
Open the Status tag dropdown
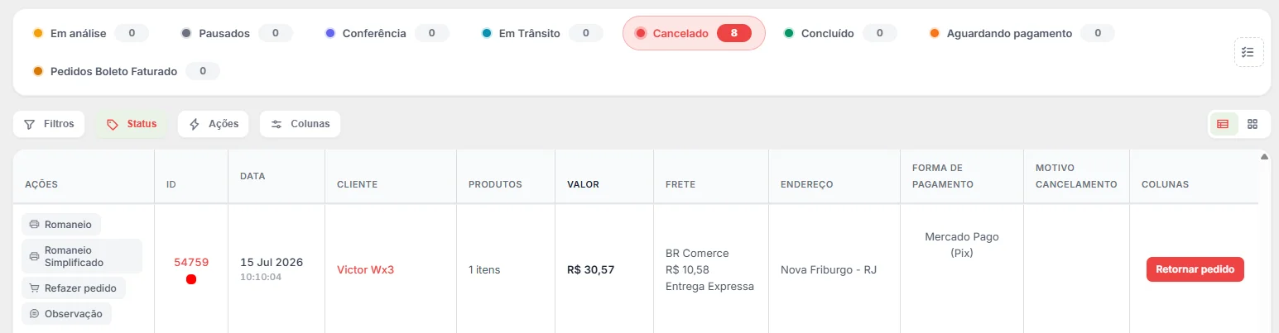point(132,124)
